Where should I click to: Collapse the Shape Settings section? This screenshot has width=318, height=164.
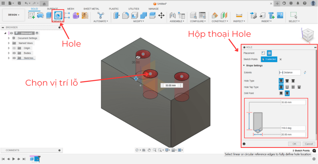click(244, 65)
